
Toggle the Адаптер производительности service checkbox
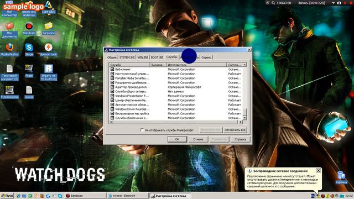(x=112, y=87)
